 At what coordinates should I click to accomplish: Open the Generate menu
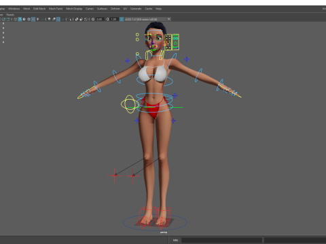[x=136, y=9]
